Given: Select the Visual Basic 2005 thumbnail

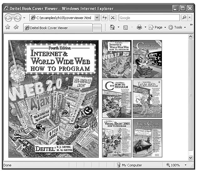Looking at the screenshot, I should [x=117, y=138].
